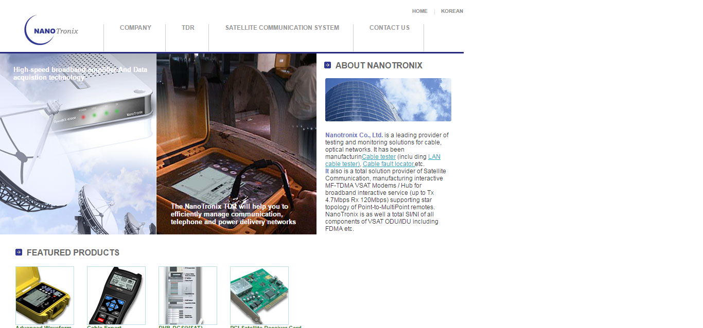703x328 pixels.
Task: Click the glass building photo
Action: point(388,100)
